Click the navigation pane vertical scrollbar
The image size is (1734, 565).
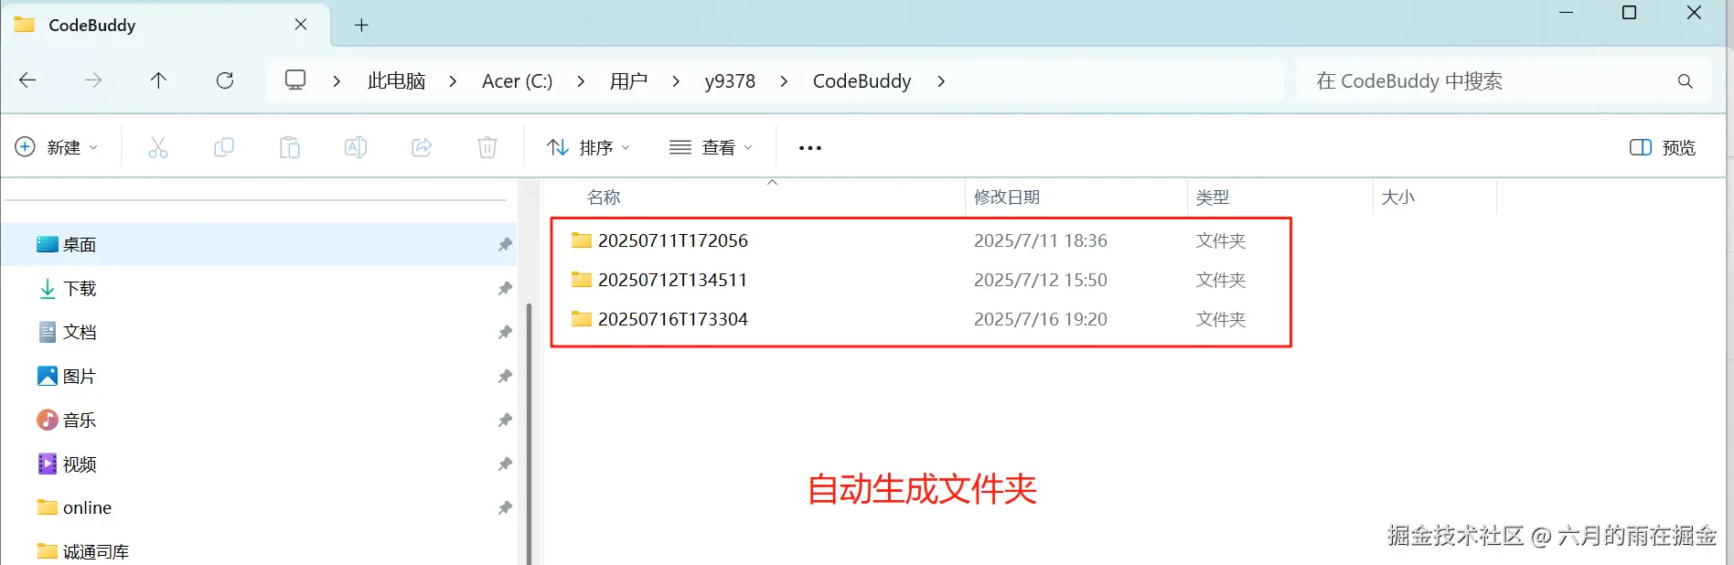point(529,430)
